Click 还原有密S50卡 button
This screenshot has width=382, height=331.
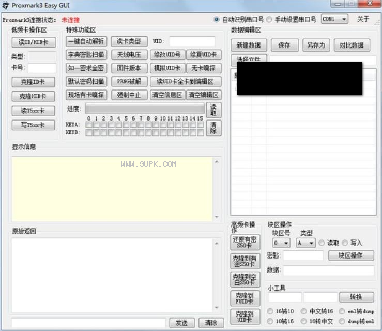[x=245, y=243]
